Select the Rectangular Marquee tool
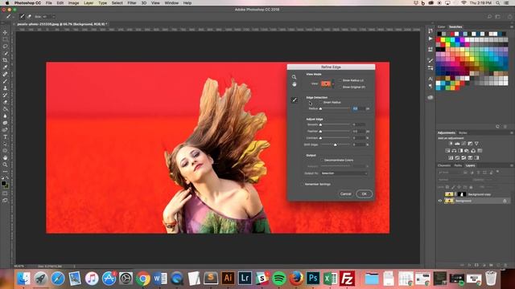 pyautogui.click(x=5, y=39)
